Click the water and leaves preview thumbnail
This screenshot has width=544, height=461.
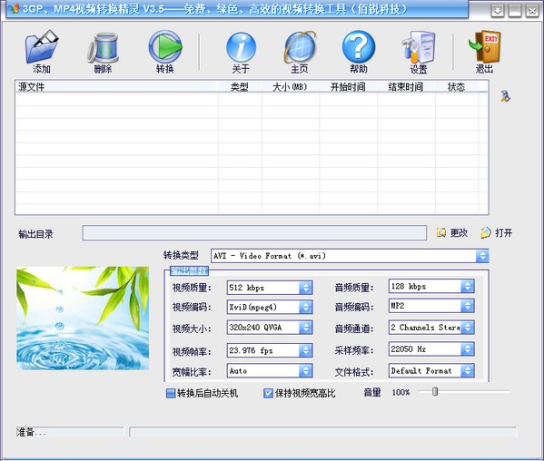pos(83,318)
